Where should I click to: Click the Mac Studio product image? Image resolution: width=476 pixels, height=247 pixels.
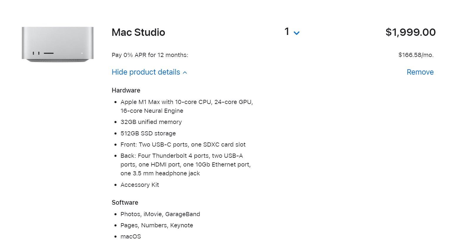click(58, 44)
